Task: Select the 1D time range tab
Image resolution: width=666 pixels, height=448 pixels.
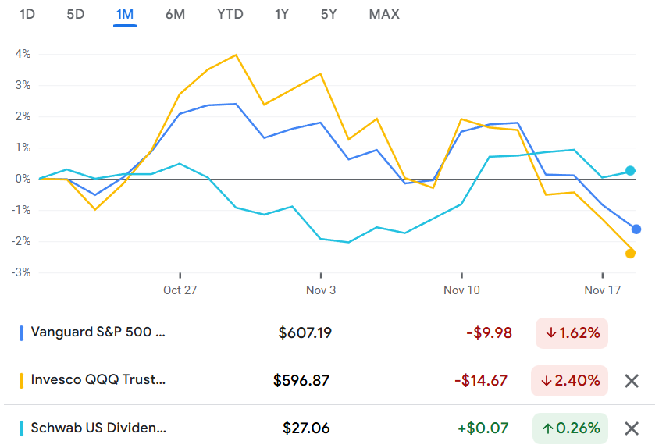Action: coord(27,14)
